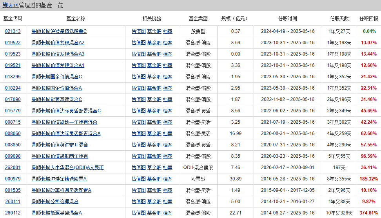Open fund code 001535

click(13, 190)
